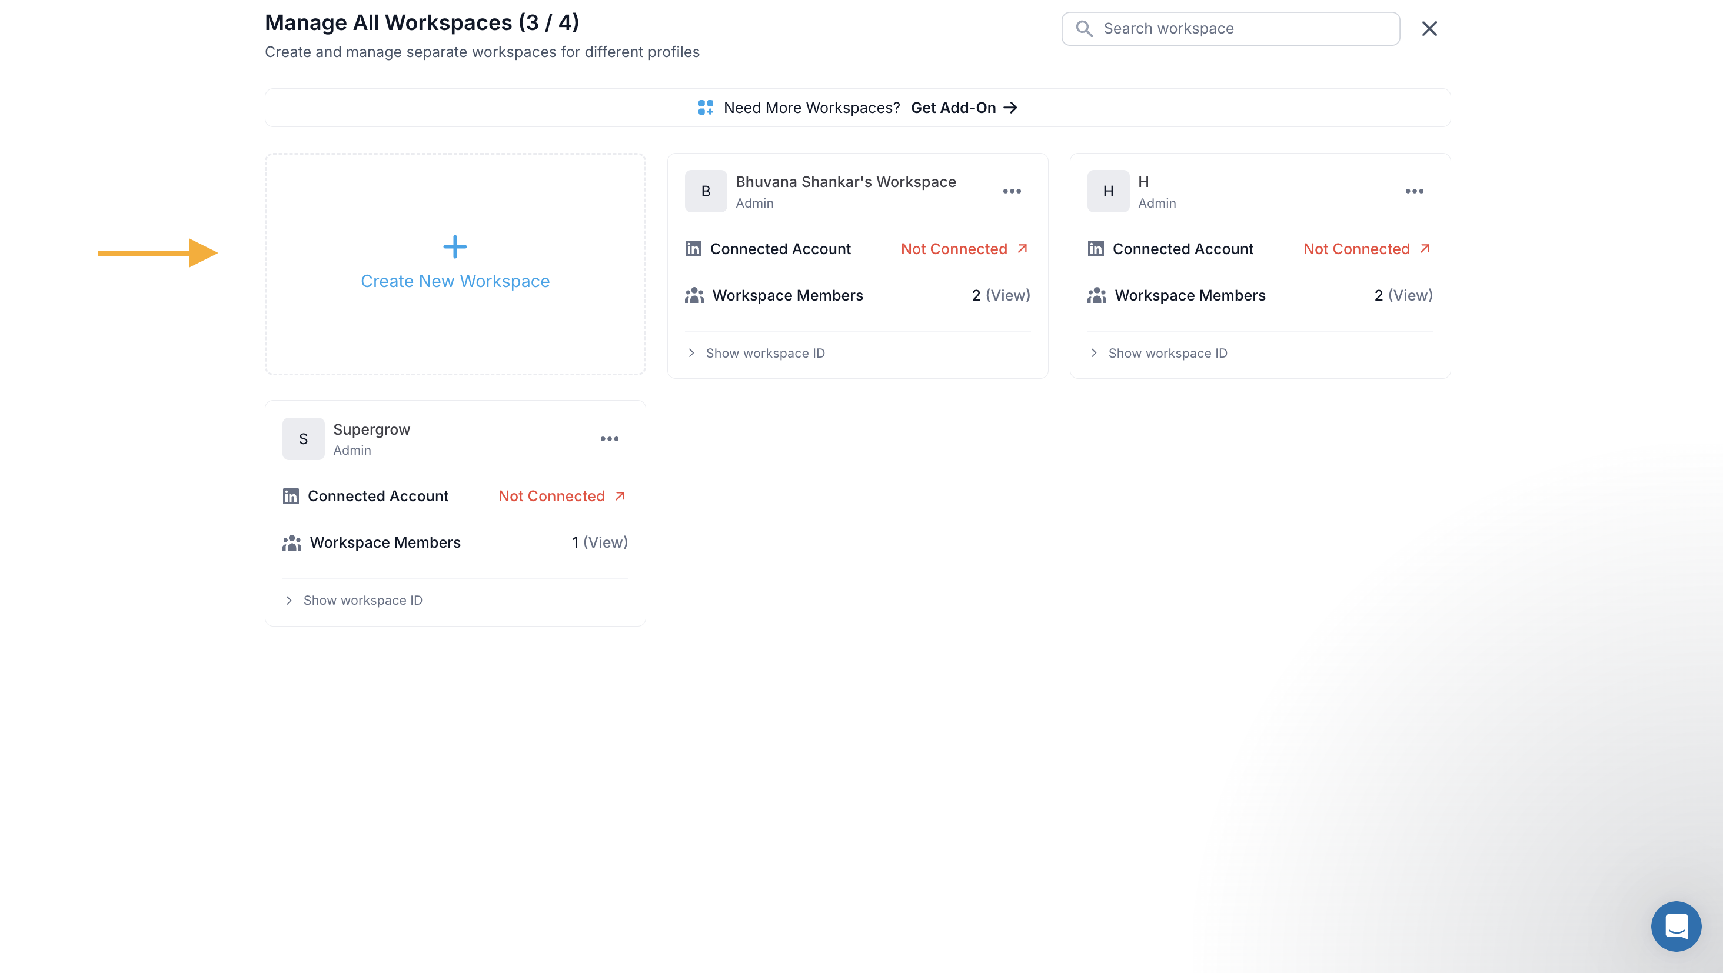The image size is (1723, 973).
Task: Open options menu for Bhuvana Shankar's Workspace
Action: click(1012, 191)
